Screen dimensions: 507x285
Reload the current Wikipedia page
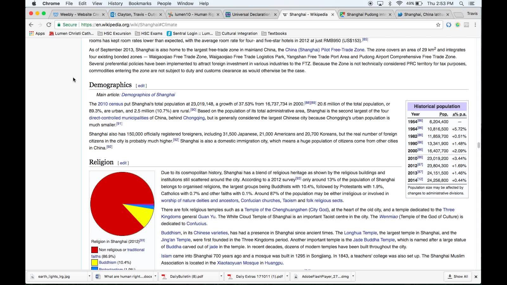(x=49, y=25)
